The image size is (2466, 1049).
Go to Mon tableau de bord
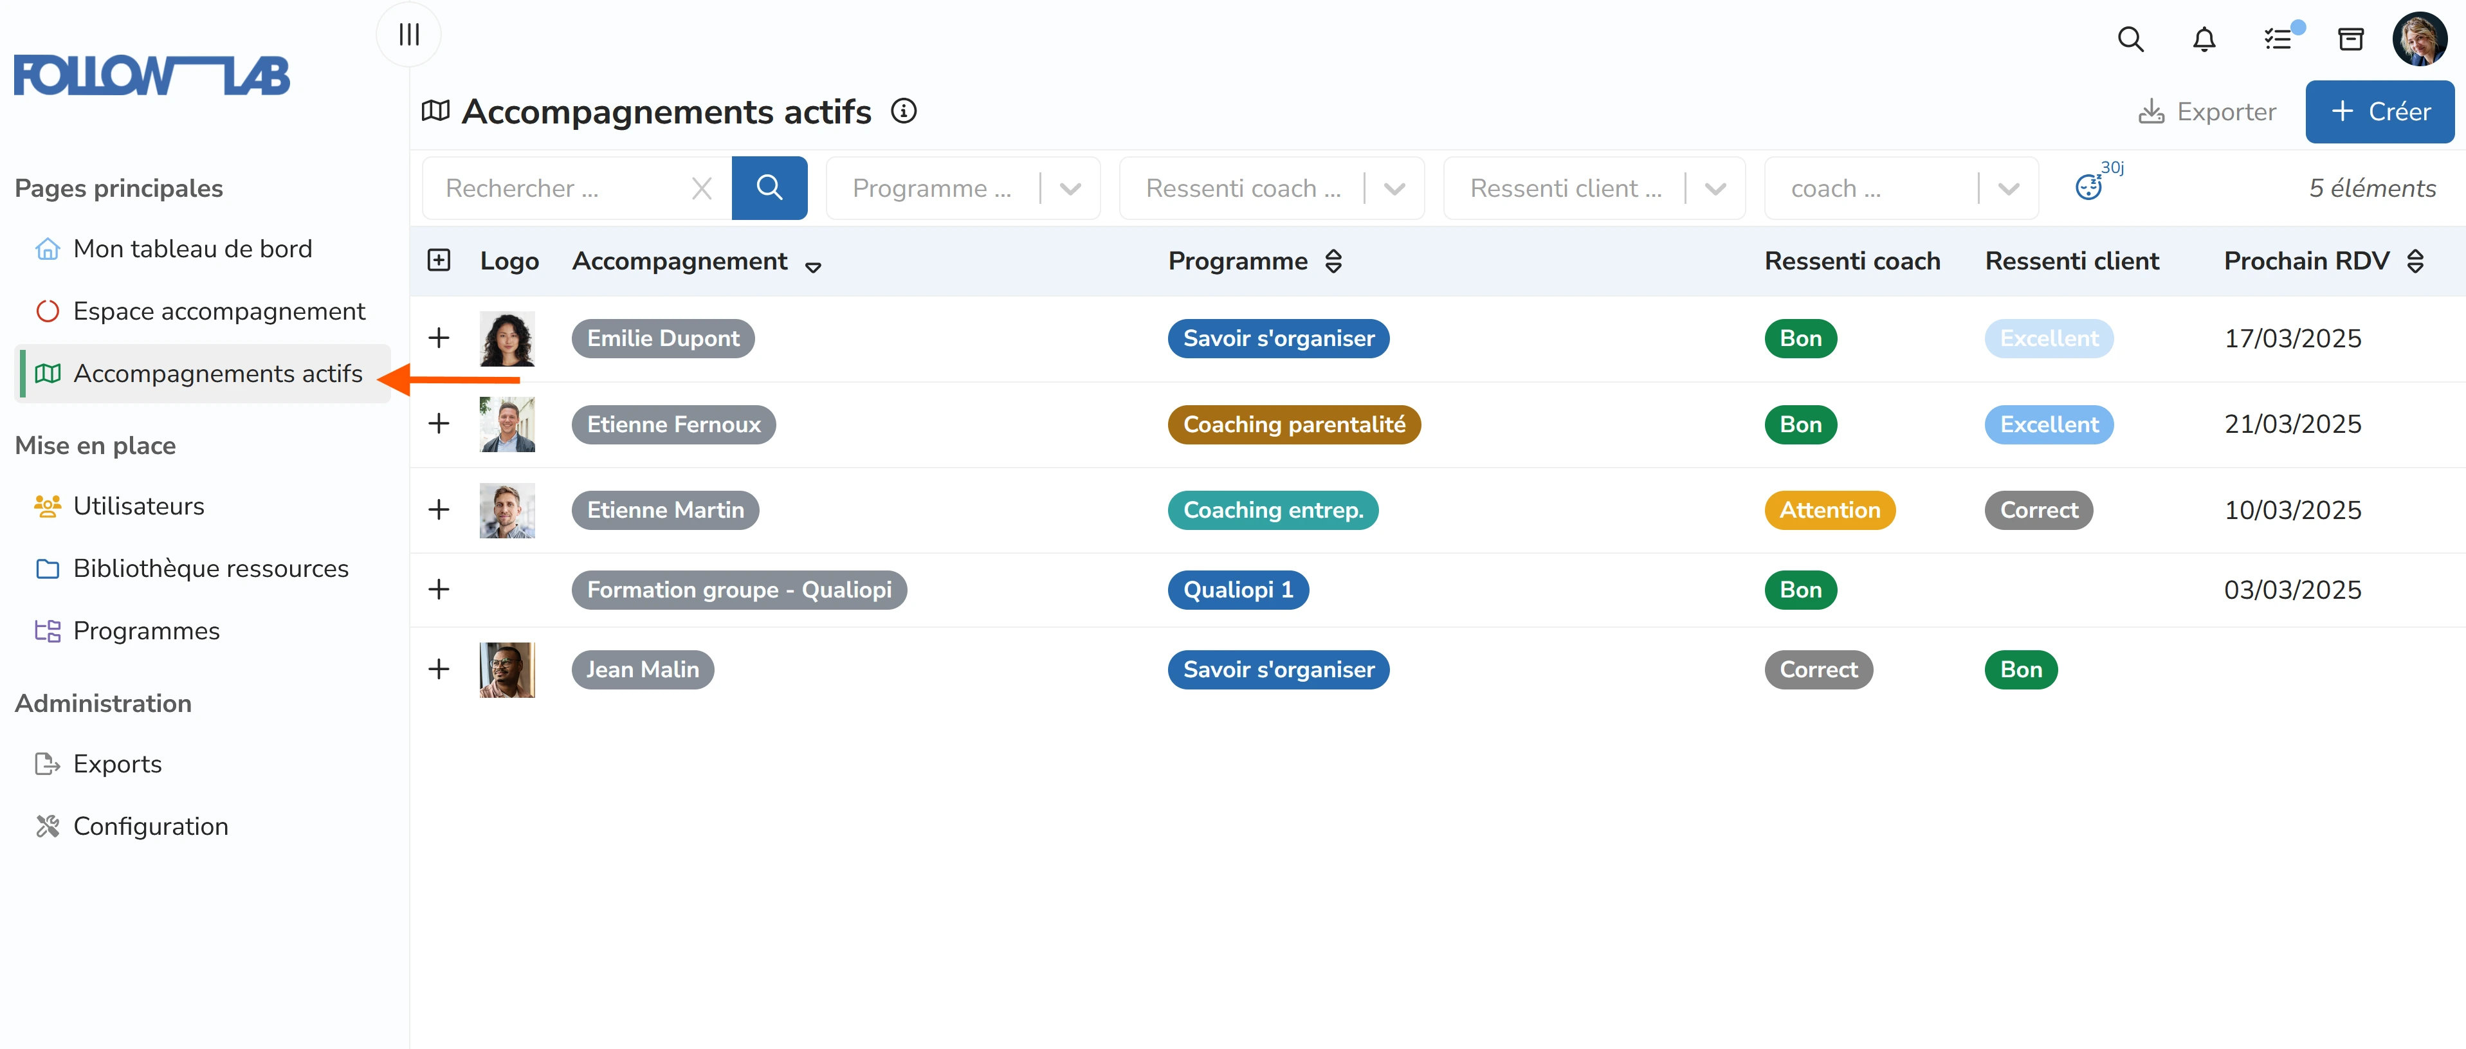tap(192, 249)
